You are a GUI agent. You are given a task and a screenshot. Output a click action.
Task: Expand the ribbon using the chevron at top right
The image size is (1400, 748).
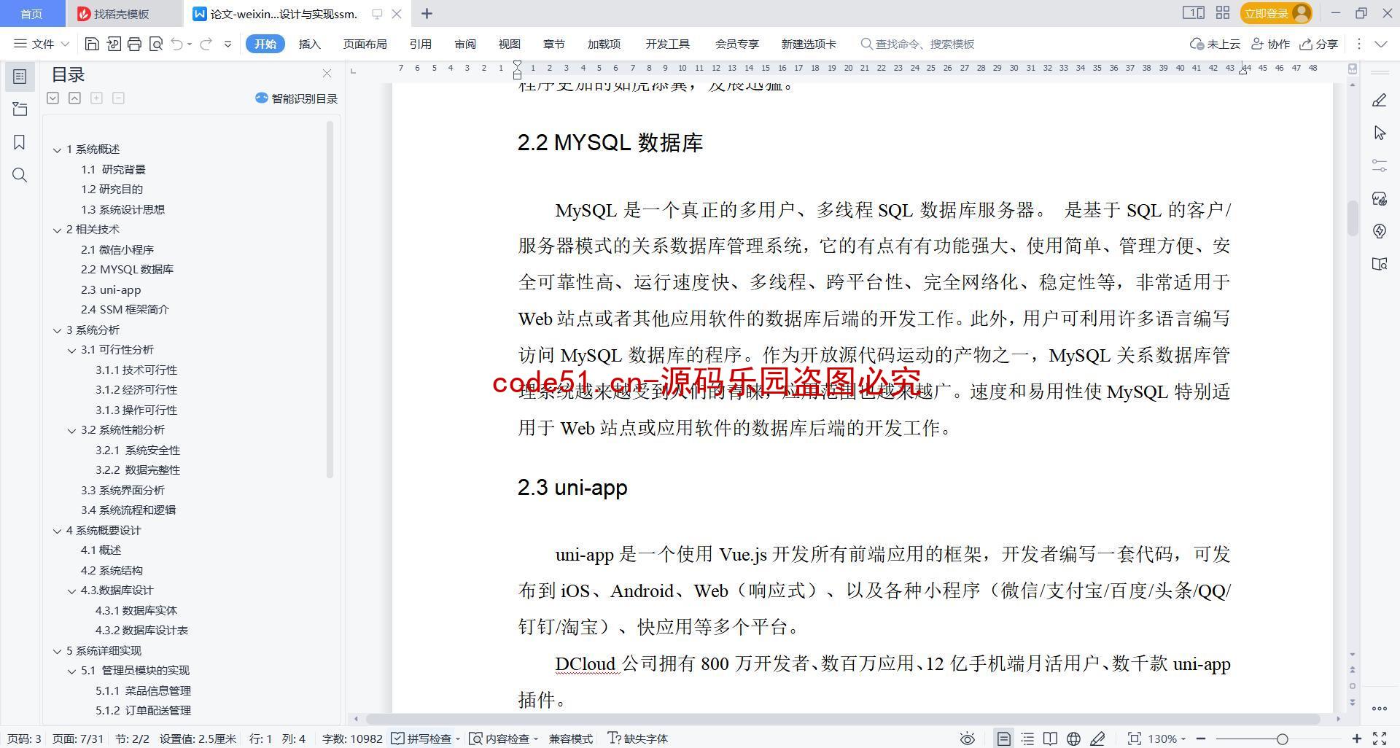(1381, 44)
